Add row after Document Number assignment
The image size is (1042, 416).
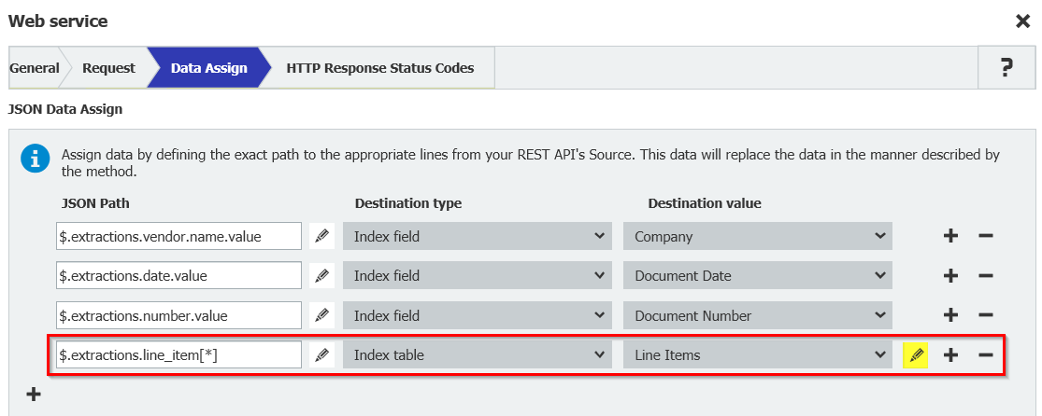point(951,315)
